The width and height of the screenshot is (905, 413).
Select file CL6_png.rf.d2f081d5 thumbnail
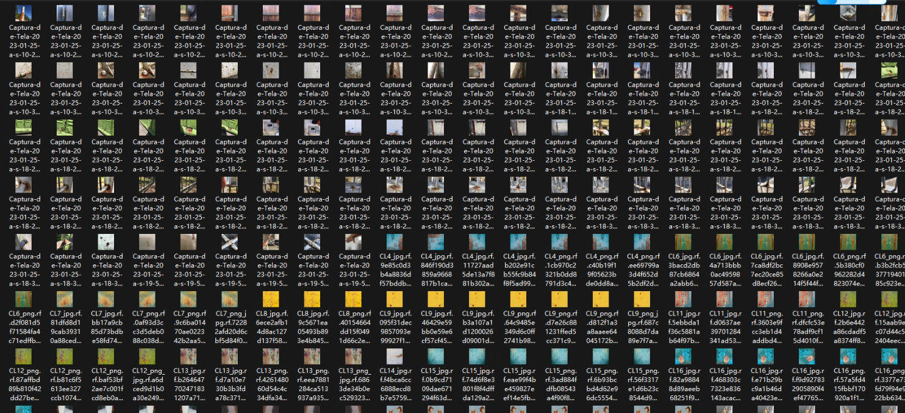[x=24, y=299]
